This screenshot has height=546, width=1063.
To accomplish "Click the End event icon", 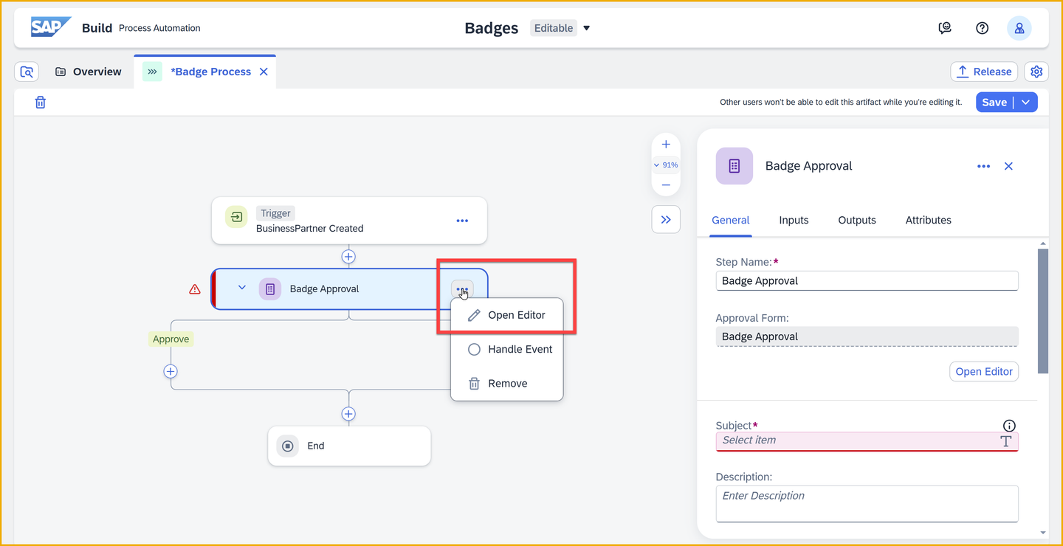I will click(288, 446).
